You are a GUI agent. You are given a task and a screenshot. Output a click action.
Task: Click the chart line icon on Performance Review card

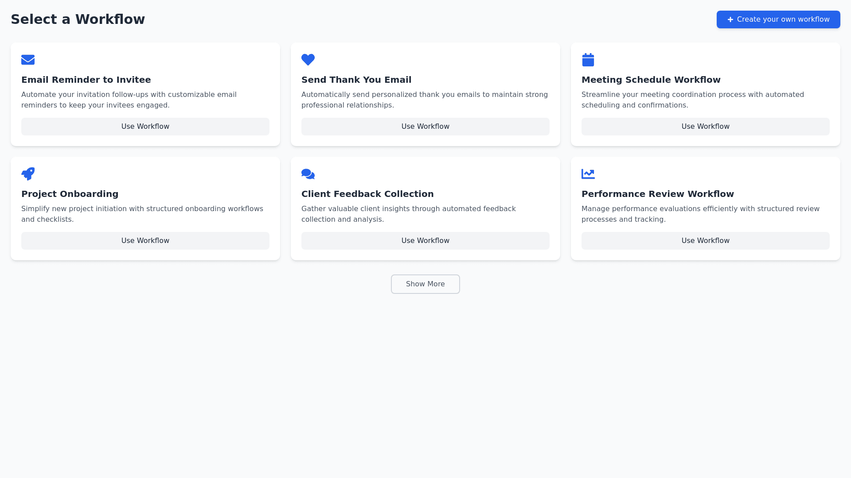(588, 174)
